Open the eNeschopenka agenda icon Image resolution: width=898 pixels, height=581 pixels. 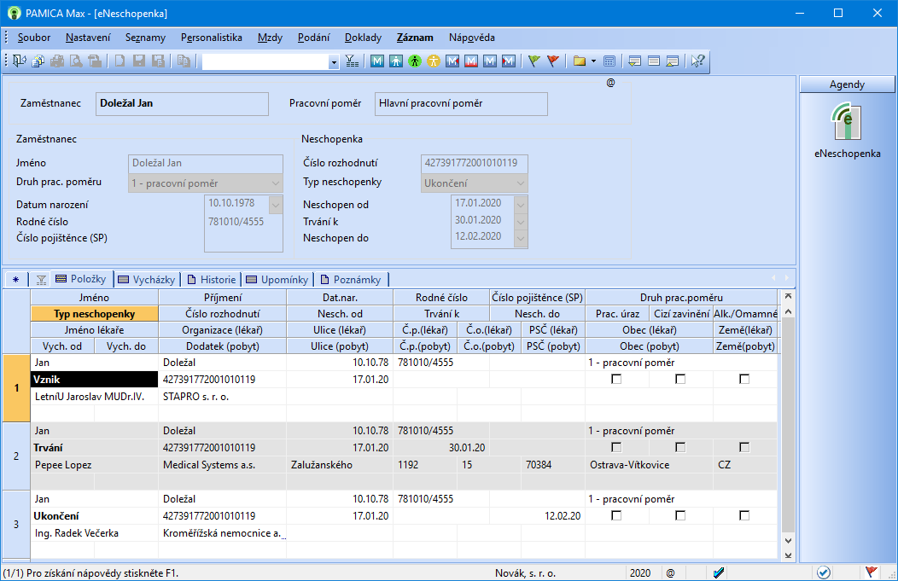tap(847, 121)
